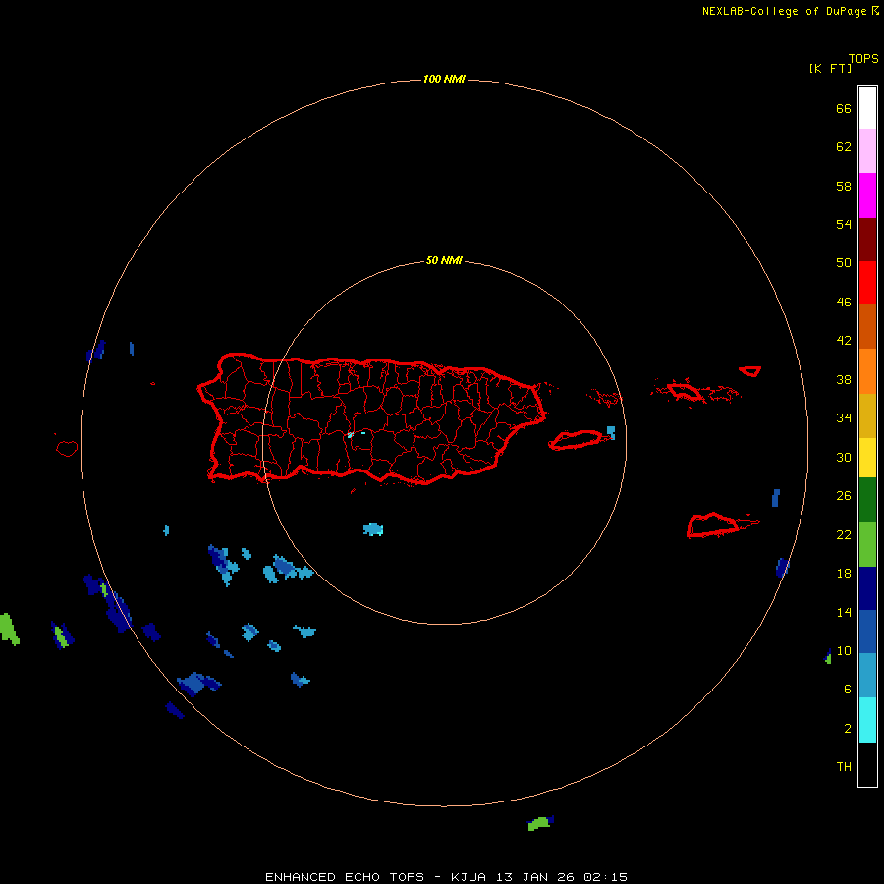Click the 18 legend value
The height and width of the screenshot is (884, 884).
click(844, 574)
